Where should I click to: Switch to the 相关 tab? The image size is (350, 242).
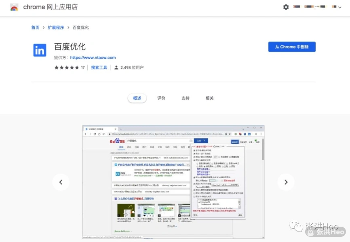[209, 98]
